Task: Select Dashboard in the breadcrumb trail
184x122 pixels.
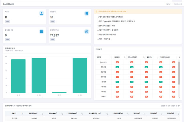Action: tap(178, 4)
